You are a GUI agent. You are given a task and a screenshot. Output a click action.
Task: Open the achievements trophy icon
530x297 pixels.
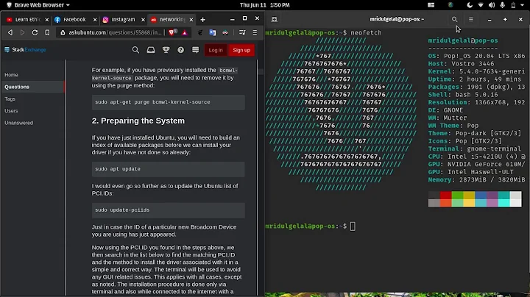click(x=166, y=50)
